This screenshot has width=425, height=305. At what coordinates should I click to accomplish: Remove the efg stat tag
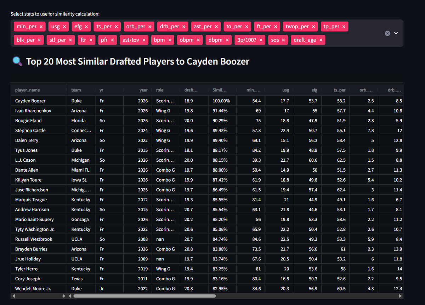click(86, 27)
